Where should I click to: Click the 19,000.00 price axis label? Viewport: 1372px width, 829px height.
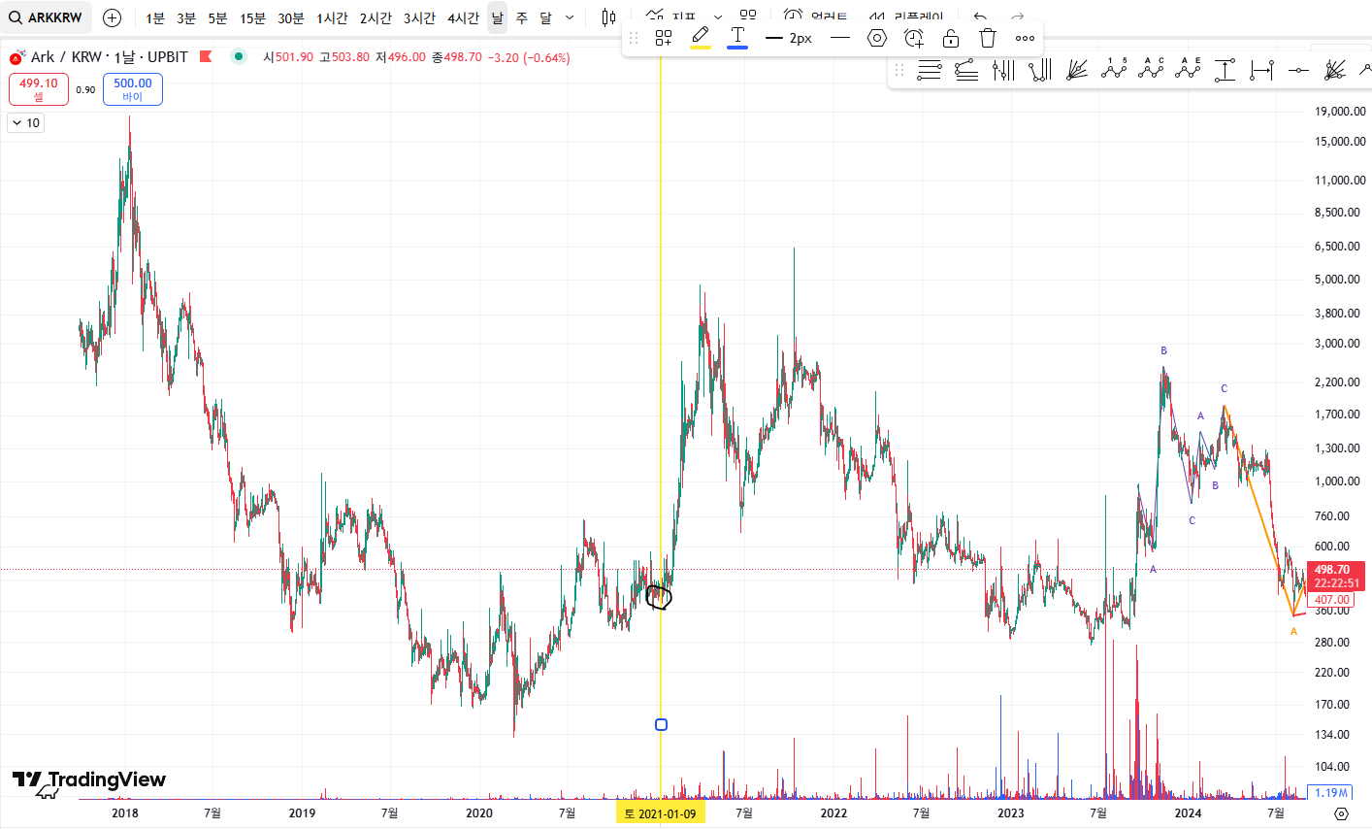[x=1339, y=112]
